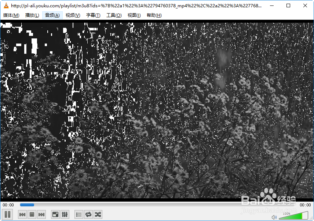Open the 播放(L) menu

pyautogui.click(x=32, y=15)
